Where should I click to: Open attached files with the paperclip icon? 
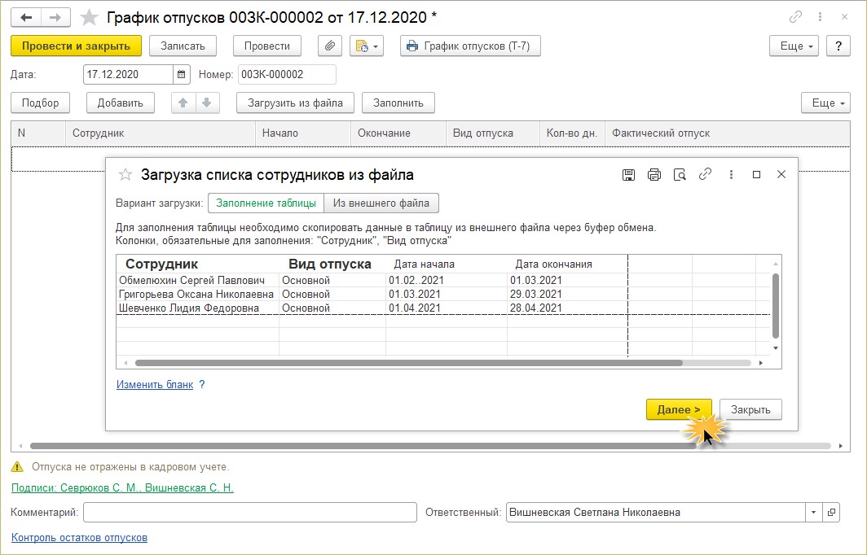click(x=329, y=46)
